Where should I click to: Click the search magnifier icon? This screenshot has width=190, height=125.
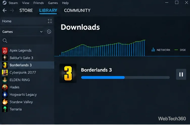[x=5, y=41]
